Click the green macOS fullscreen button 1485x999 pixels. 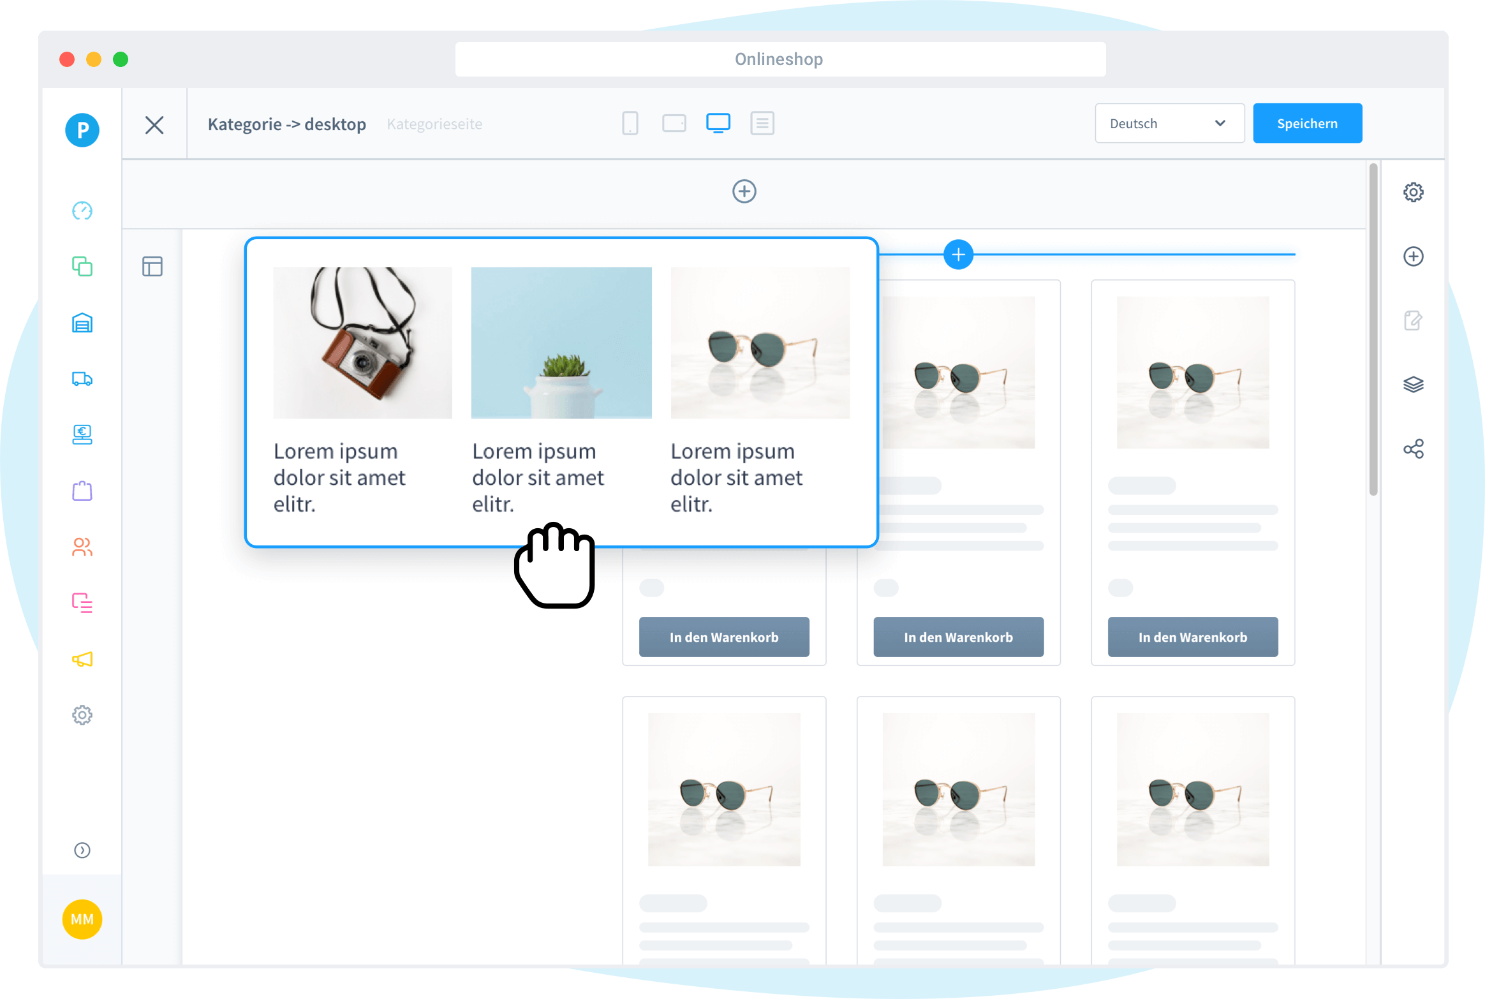click(x=121, y=59)
